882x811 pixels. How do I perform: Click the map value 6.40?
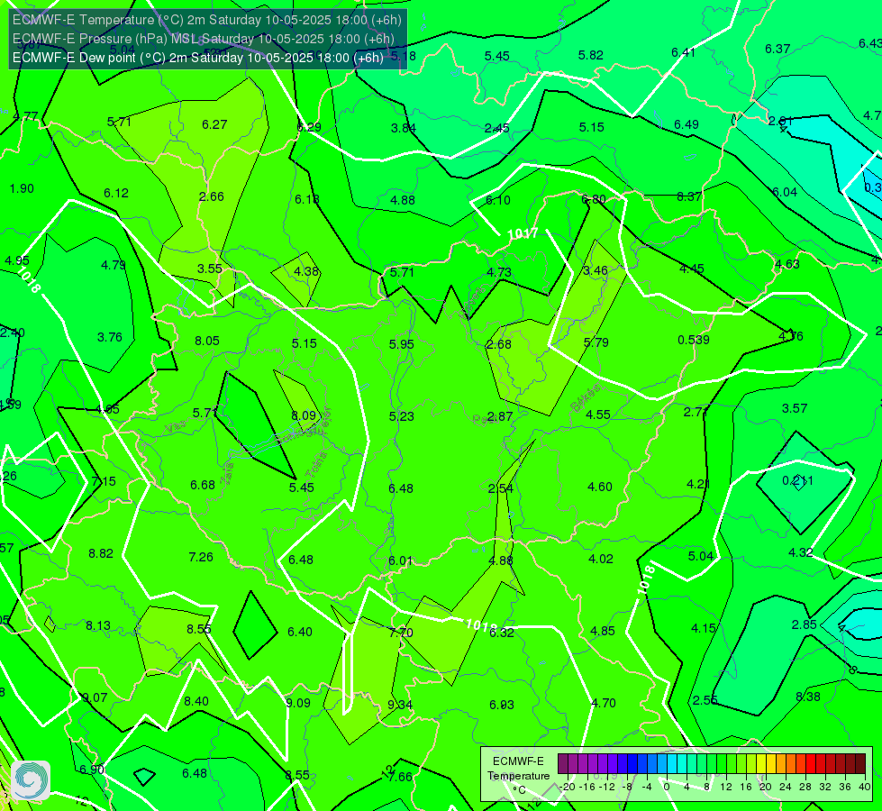(300, 632)
